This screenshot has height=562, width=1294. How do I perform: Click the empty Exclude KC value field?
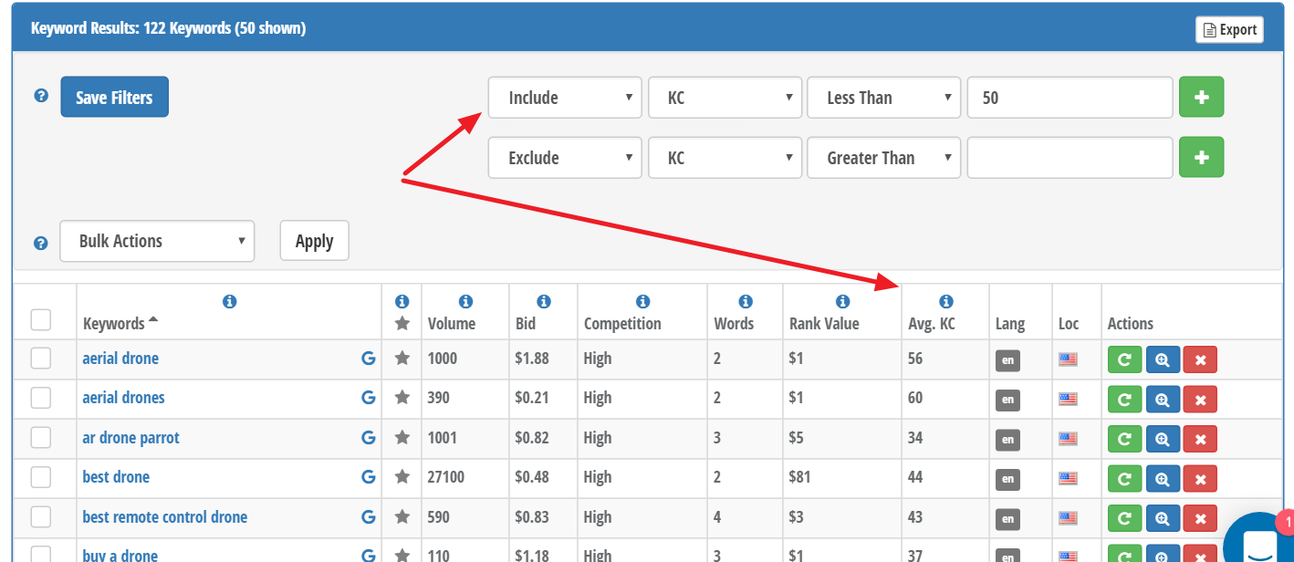1069,158
